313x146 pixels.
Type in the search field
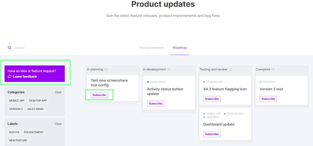46,48
